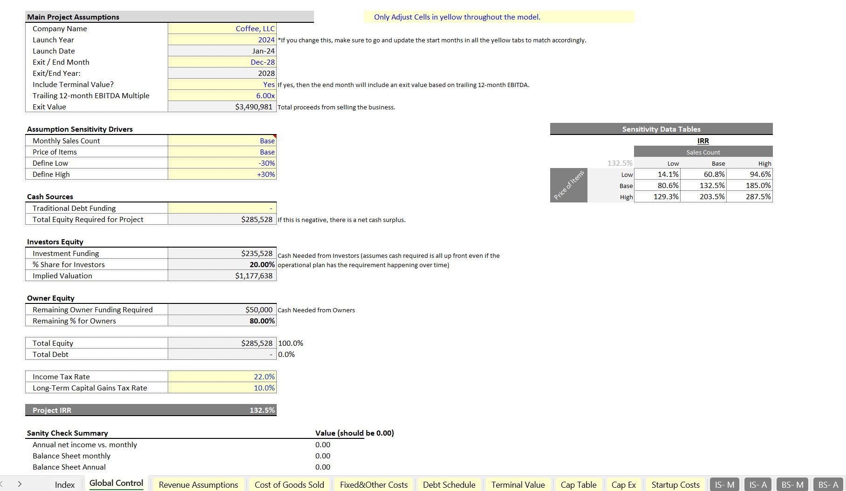Select Investment Funding $235,528 cell
Viewport: 846px width, 491px height.
(x=222, y=253)
